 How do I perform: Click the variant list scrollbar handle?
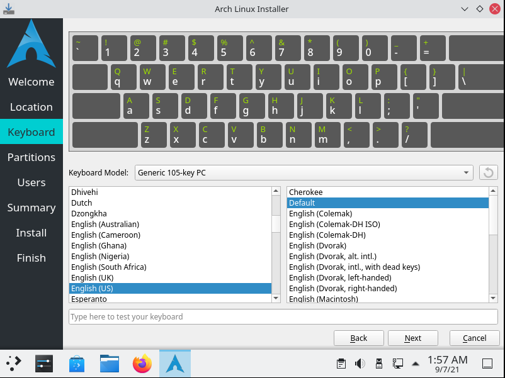click(x=493, y=215)
